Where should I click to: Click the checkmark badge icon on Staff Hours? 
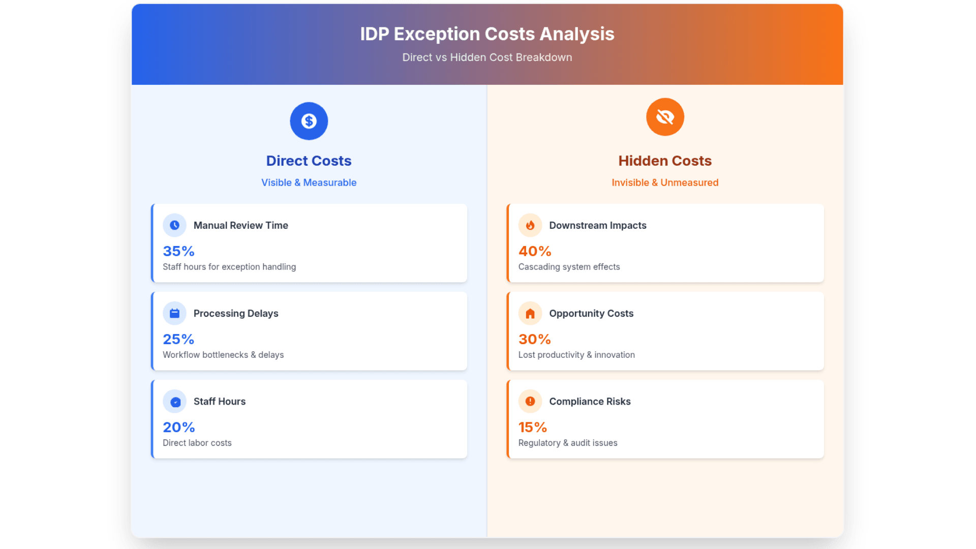[x=174, y=401]
